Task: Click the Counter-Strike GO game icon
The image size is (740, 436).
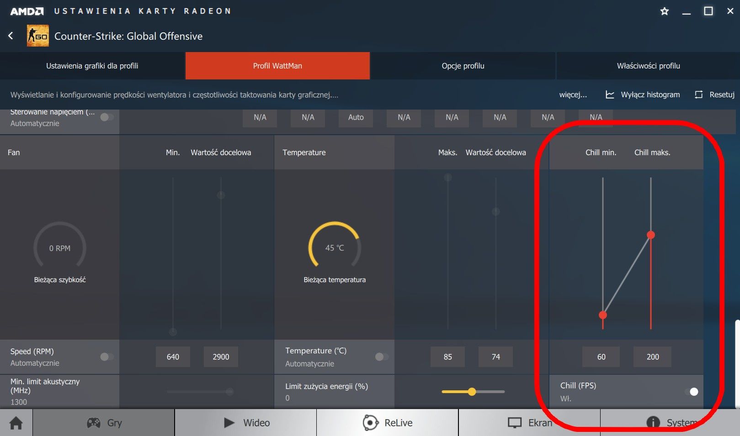Action: tap(37, 36)
